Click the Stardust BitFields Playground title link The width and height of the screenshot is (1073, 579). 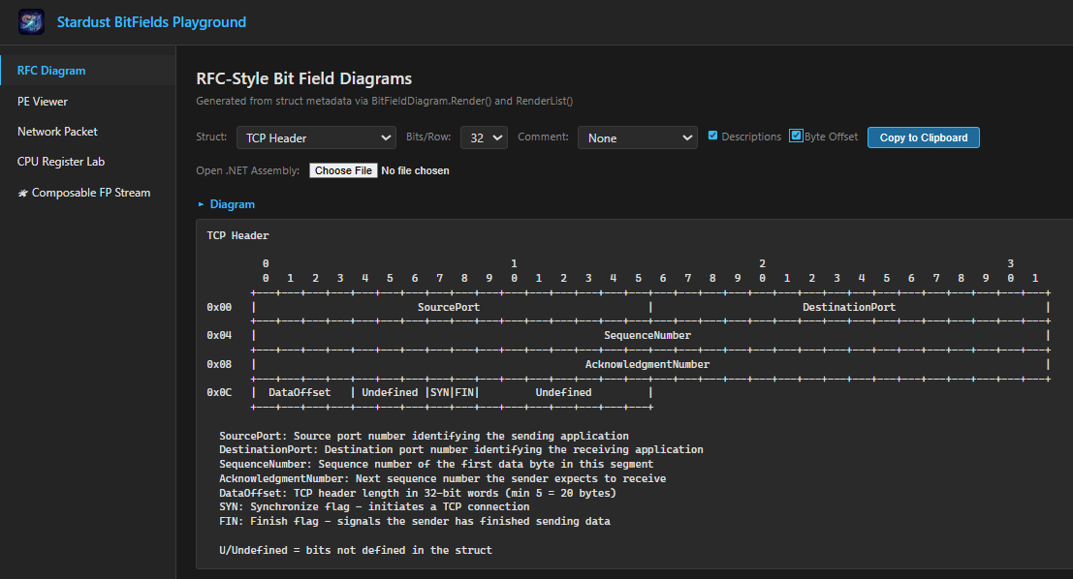[x=151, y=21]
